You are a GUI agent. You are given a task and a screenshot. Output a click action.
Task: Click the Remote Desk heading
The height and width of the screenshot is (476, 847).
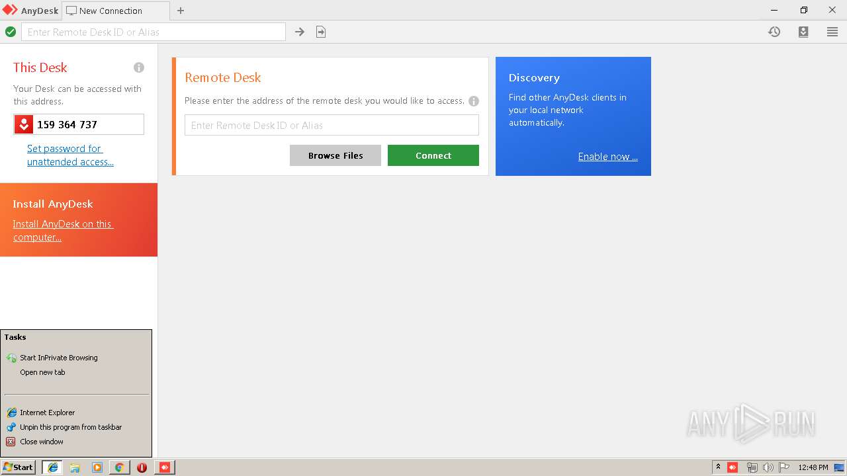pos(223,77)
